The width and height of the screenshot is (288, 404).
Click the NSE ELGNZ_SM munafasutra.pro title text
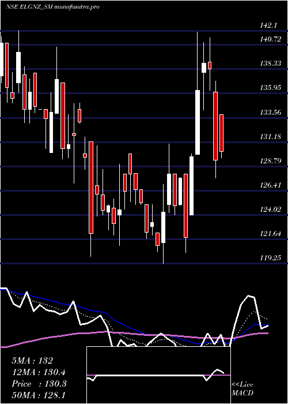click(x=52, y=7)
